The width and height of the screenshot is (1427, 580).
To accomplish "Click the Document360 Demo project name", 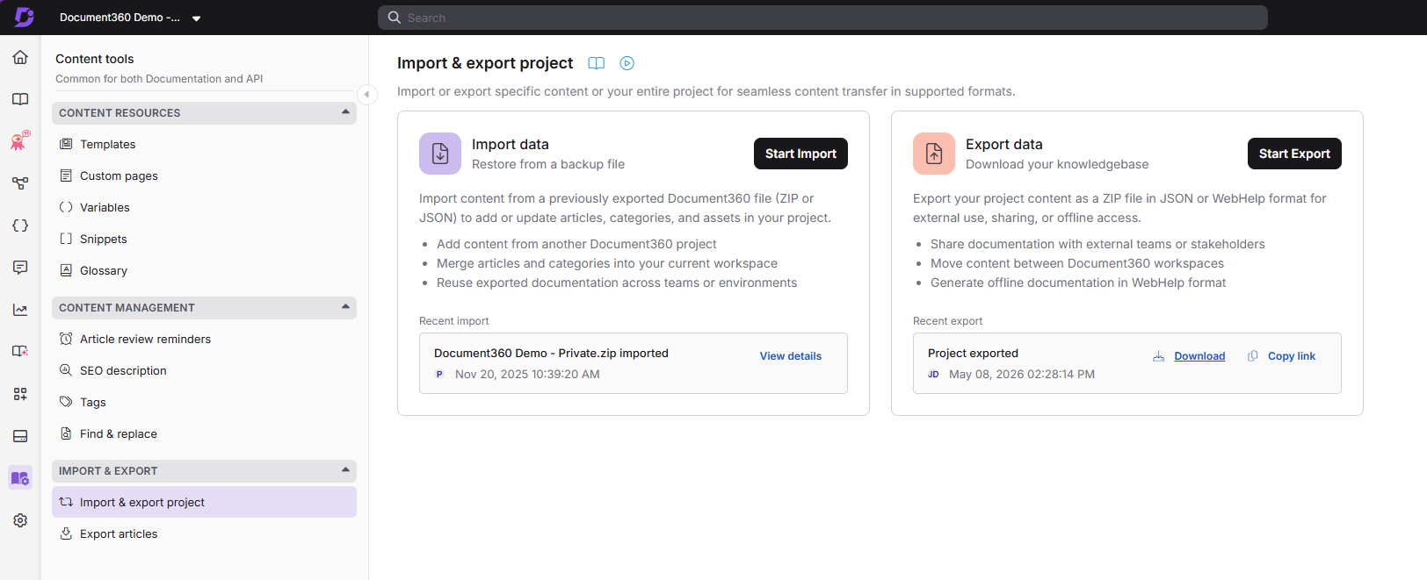I will tap(120, 18).
